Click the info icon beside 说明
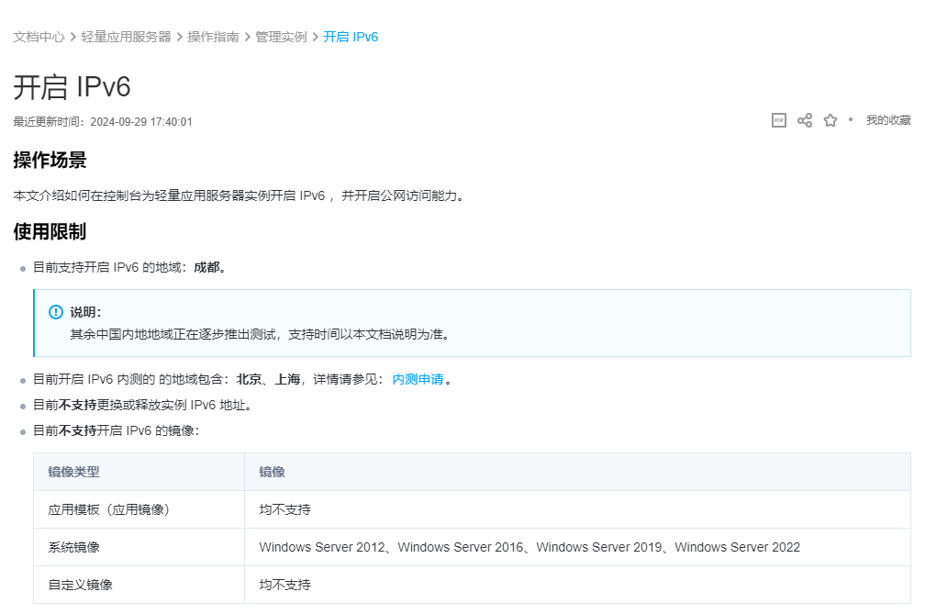The width and height of the screenshot is (925, 614). click(x=56, y=312)
